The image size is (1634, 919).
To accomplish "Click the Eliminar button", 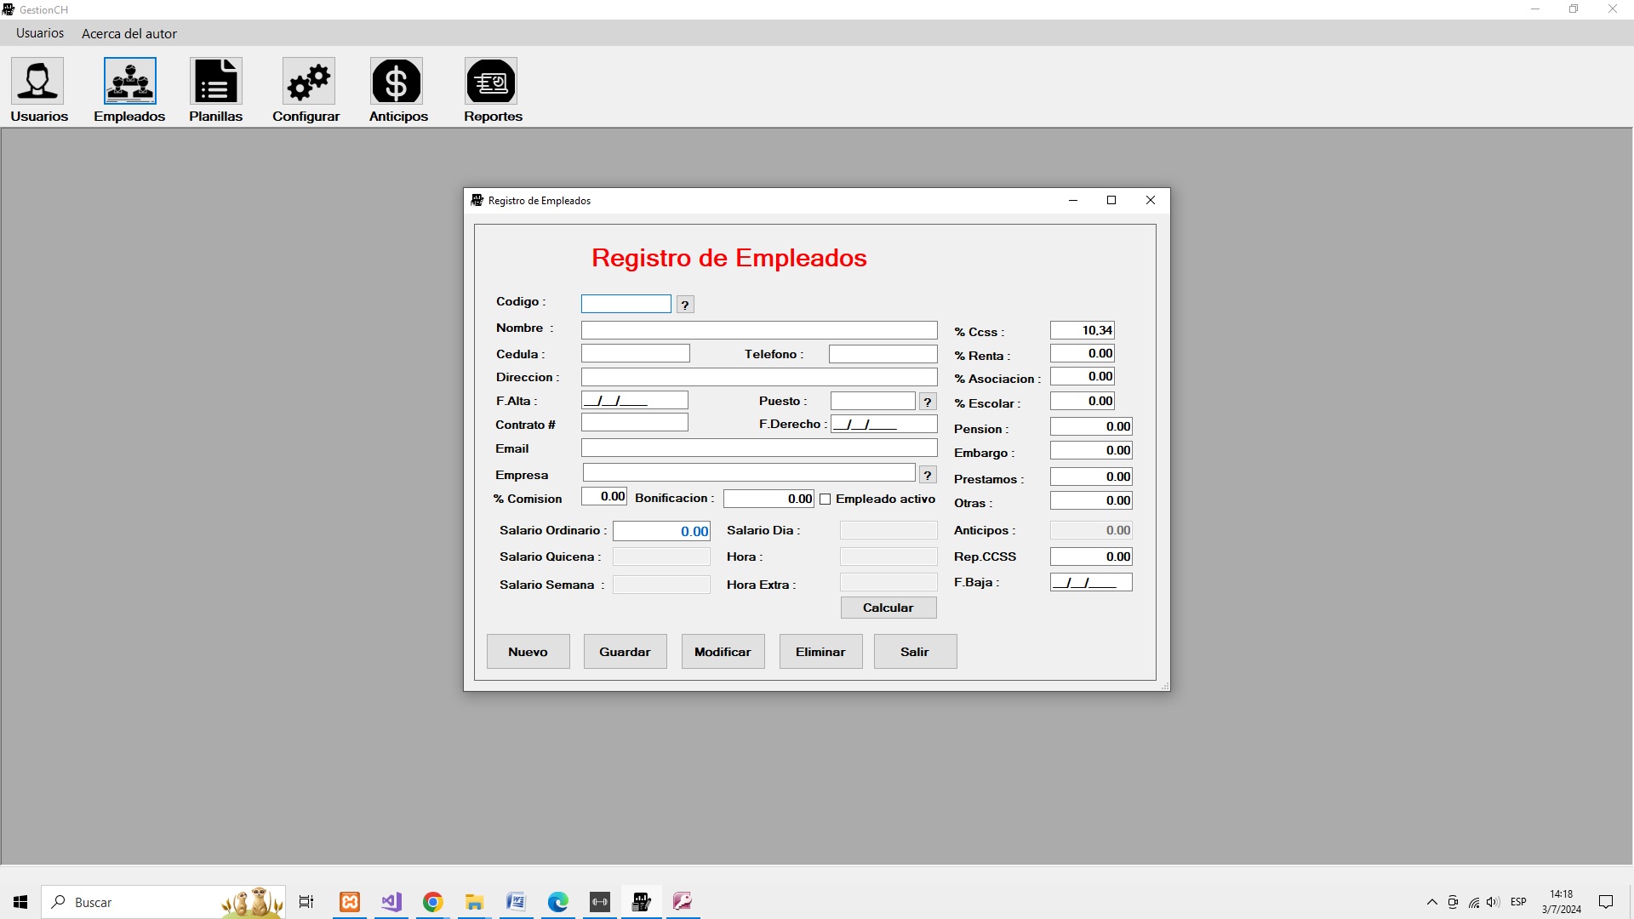I will pyautogui.click(x=820, y=652).
